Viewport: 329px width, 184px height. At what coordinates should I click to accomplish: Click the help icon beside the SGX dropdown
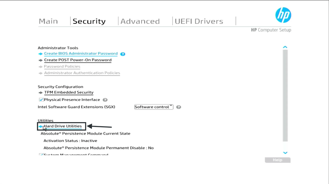(x=179, y=107)
